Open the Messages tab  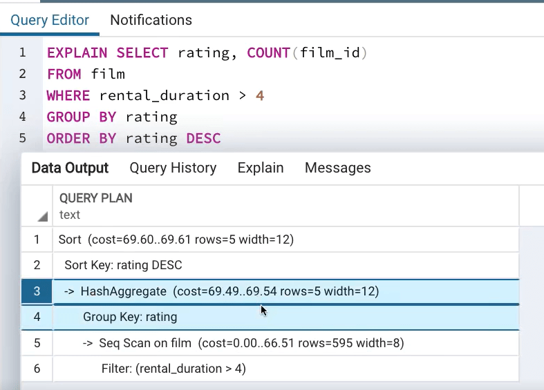(x=338, y=168)
